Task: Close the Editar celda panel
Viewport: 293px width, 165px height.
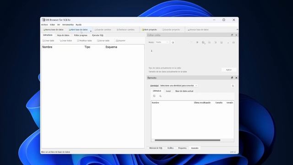Action: point(236,35)
